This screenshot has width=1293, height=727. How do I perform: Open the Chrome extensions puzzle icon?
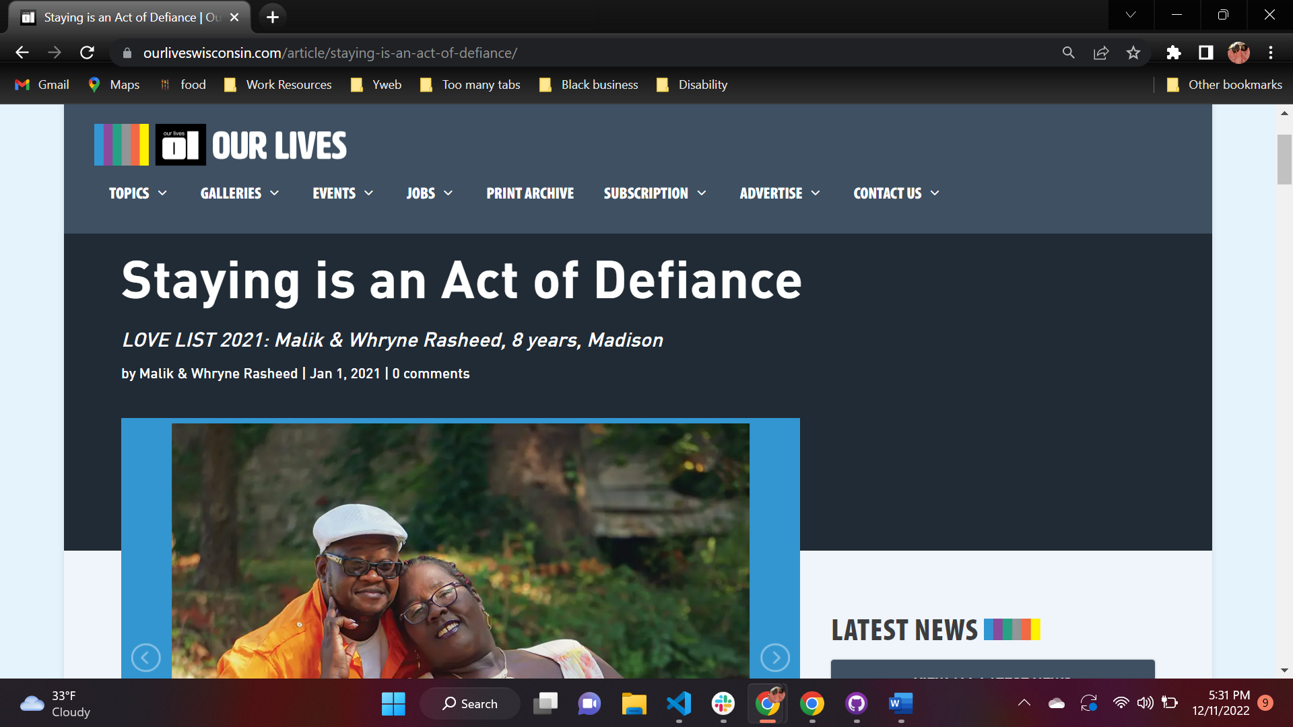click(1174, 53)
